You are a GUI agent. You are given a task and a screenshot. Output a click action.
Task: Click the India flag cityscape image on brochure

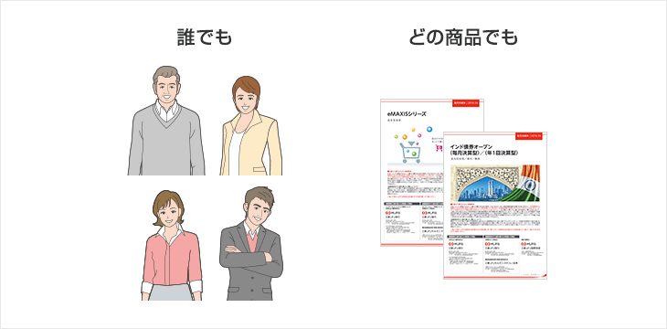tap(495, 183)
